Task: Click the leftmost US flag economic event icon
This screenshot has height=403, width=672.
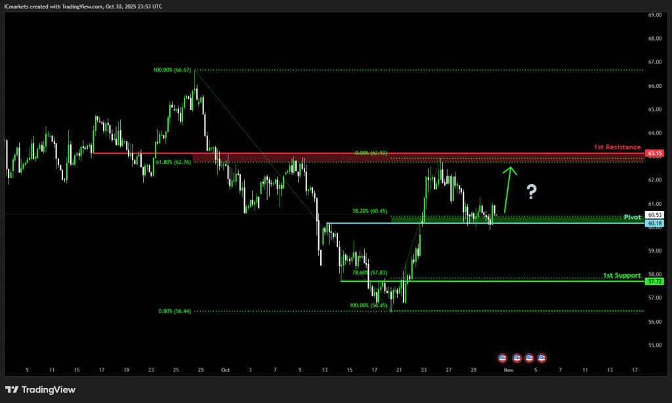Action: 503,358
